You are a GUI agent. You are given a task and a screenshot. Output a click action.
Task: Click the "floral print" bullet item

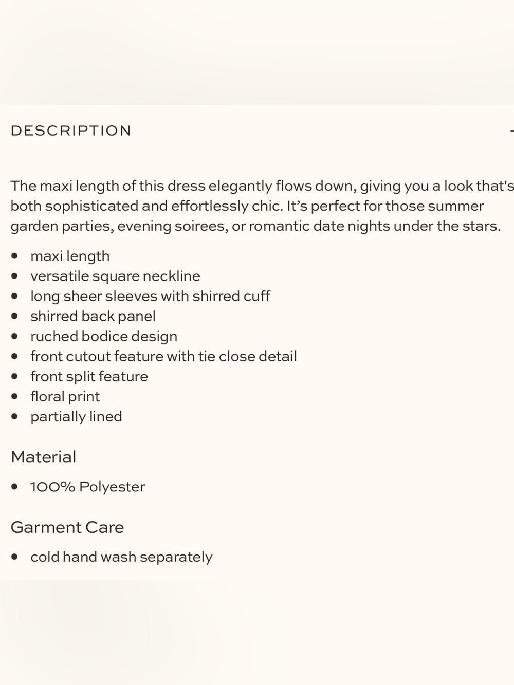(x=65, y=396)
